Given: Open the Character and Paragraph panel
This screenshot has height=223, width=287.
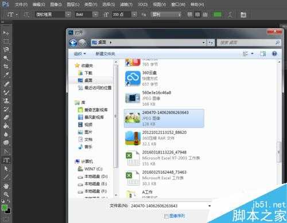Looking at the screenshot, I should tap(243, 14).
